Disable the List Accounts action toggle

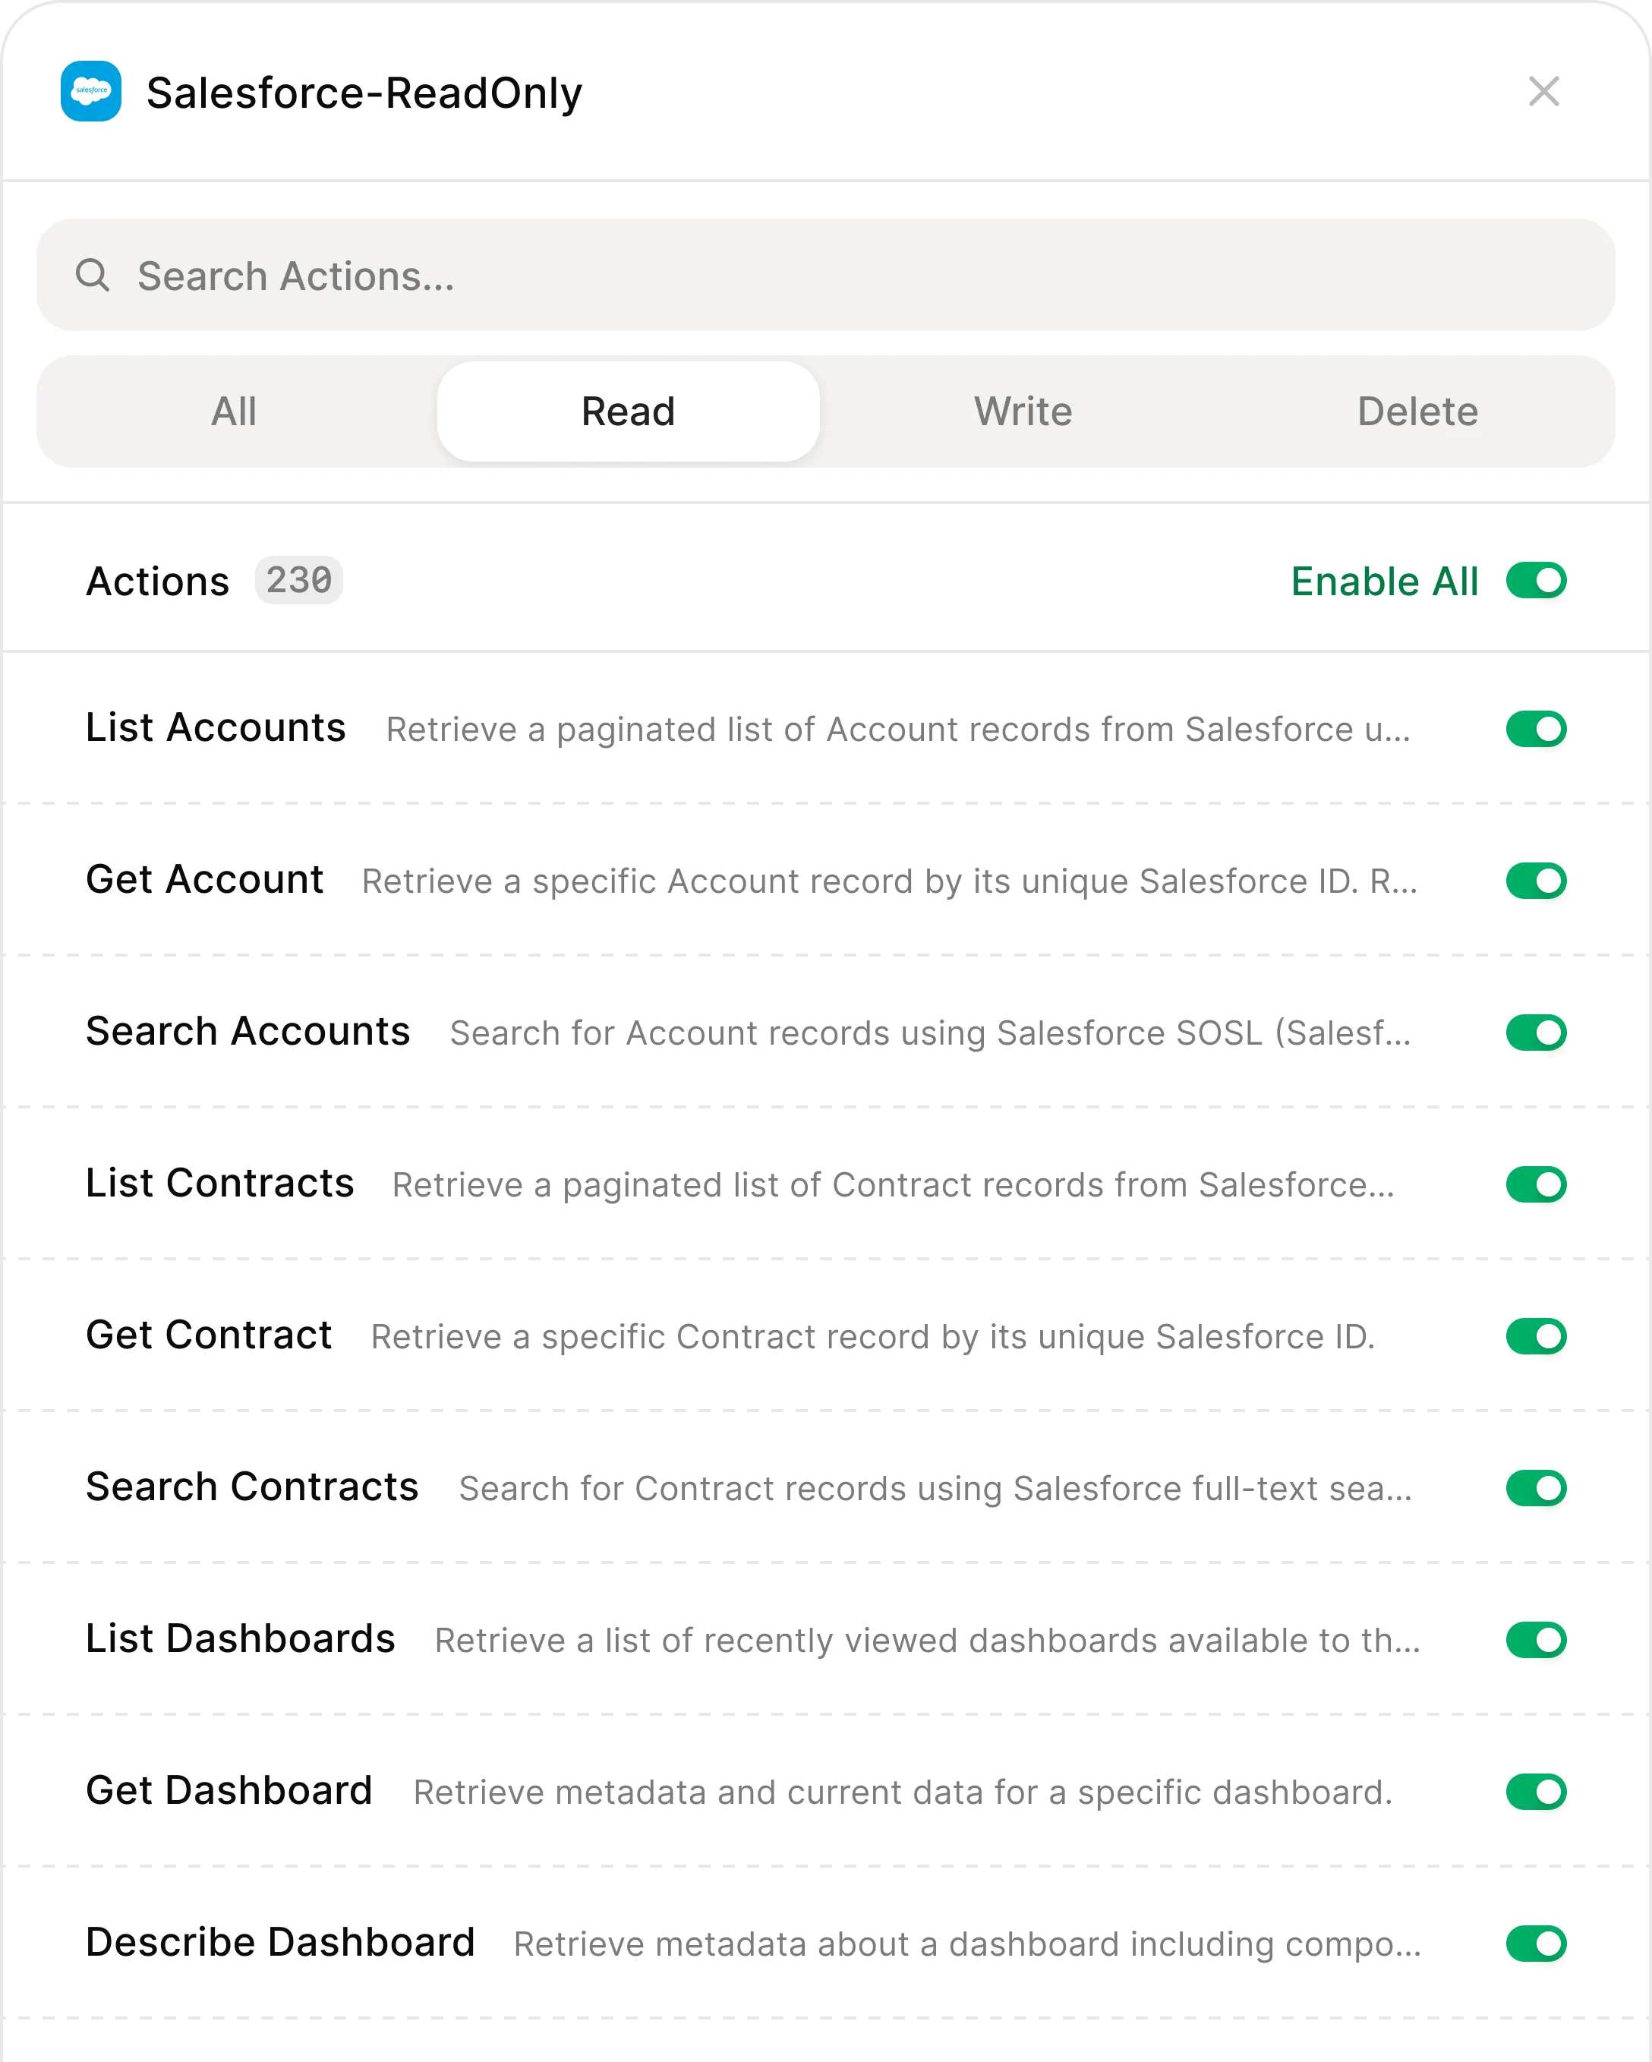[x=1537, y=729]
